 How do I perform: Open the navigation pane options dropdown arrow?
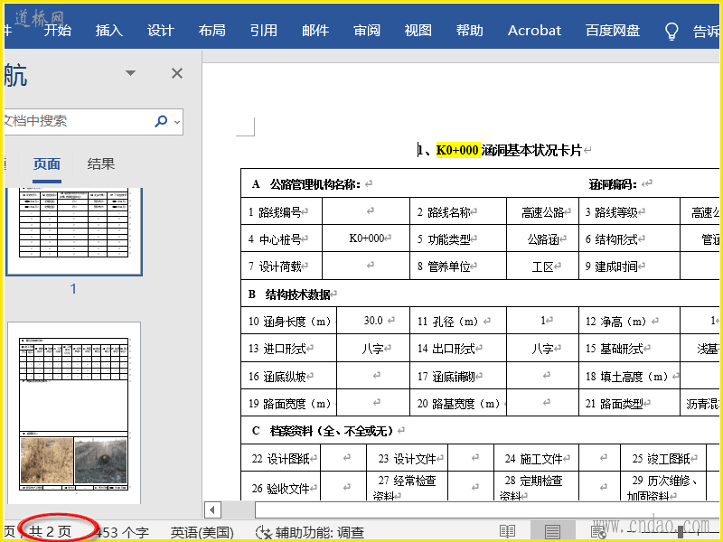[130, 73]
